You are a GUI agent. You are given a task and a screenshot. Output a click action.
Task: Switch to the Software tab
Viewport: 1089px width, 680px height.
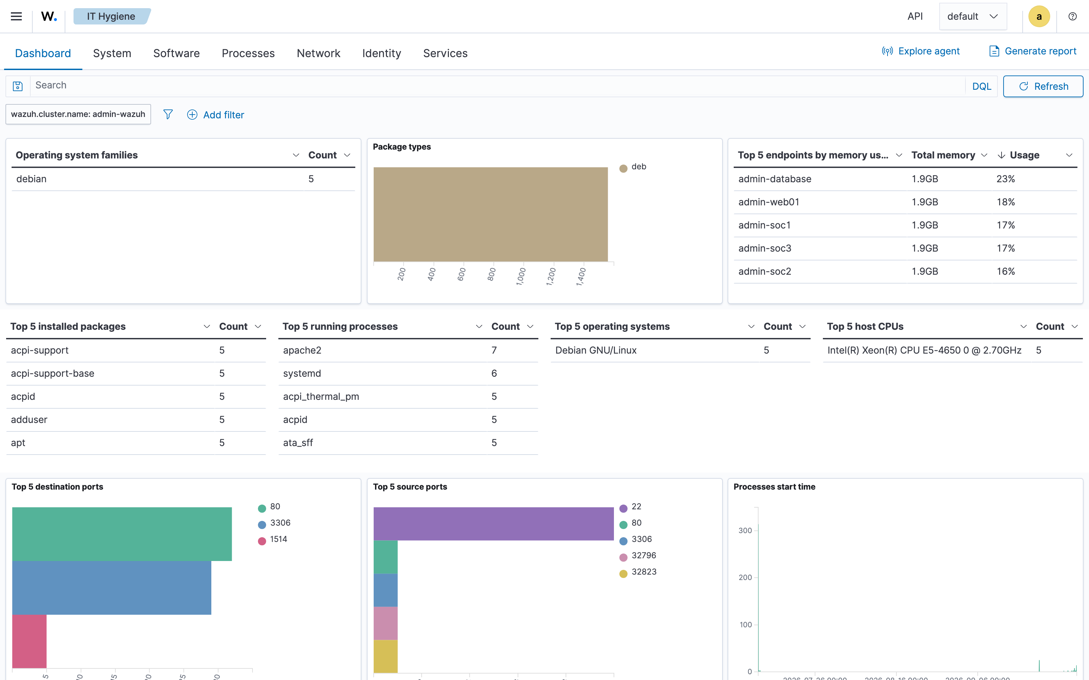click(176, 53)
